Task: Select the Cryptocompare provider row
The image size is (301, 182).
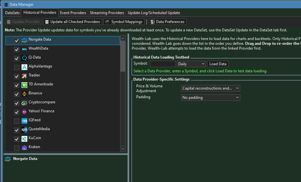Action: [63, 103]
